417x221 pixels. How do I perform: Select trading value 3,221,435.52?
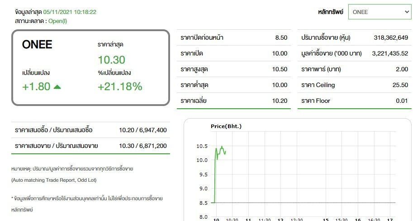pos(390,53)
